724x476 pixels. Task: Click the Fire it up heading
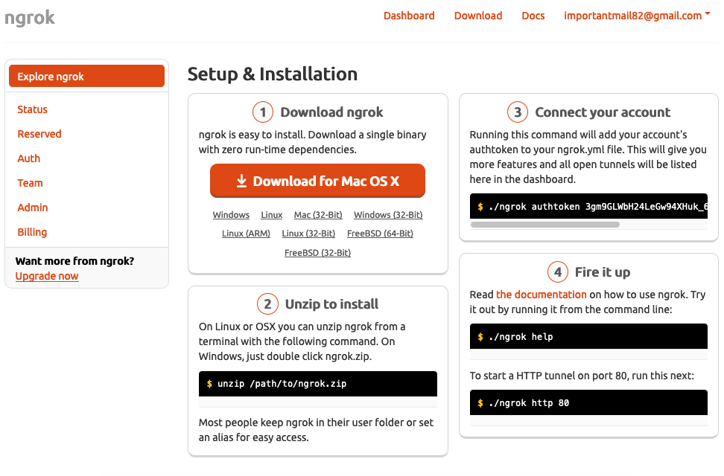603,272
